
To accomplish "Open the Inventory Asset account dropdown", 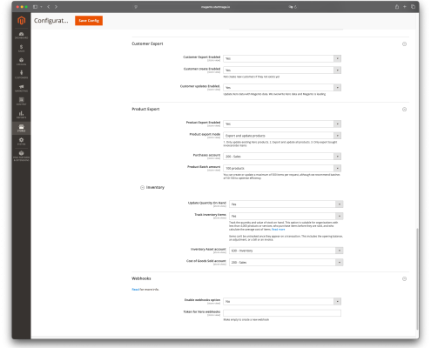I will tap(286, 251).
